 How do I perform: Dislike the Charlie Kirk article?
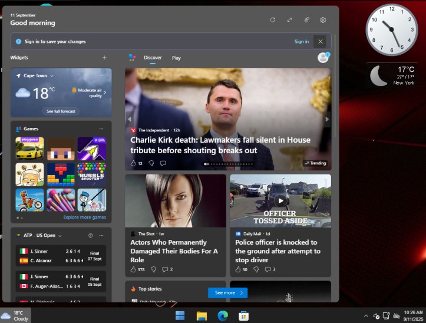click(x=151, y=163)
